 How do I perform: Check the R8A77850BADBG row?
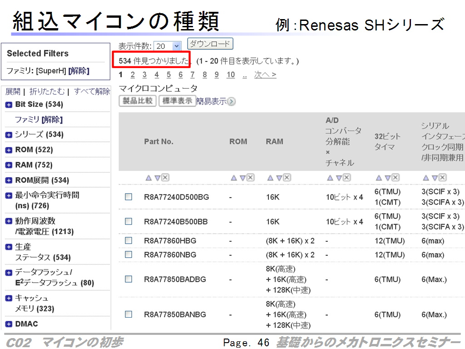[x=129, y=279]
